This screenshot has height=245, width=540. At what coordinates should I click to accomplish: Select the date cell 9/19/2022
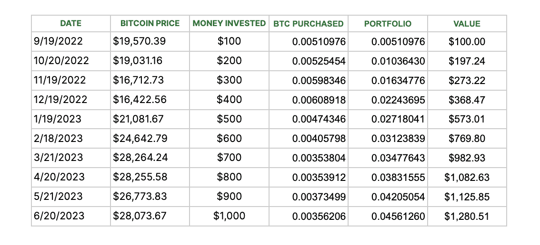coord(70,42)
